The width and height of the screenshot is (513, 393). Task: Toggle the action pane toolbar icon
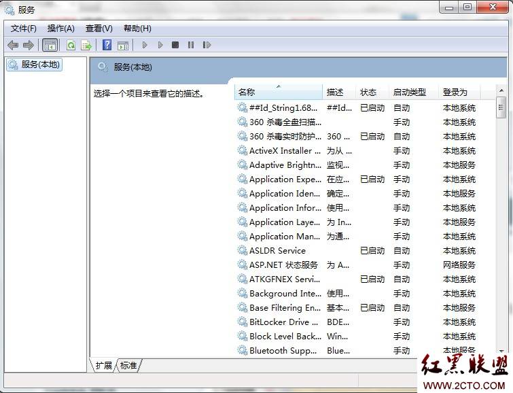[123, 45]
